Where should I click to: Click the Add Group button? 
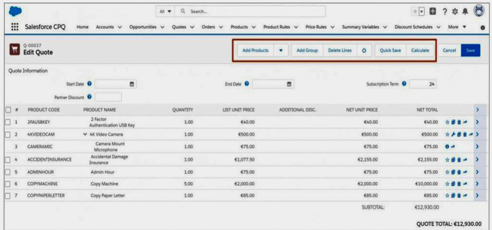click(x=307, y=50)
